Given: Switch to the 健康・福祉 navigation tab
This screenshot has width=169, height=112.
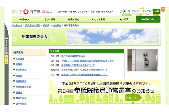Looking at the screenshot, I should [x=73, y=20].
